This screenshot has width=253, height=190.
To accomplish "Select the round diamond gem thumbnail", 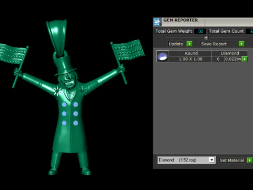I will click(x=162, y=56).
